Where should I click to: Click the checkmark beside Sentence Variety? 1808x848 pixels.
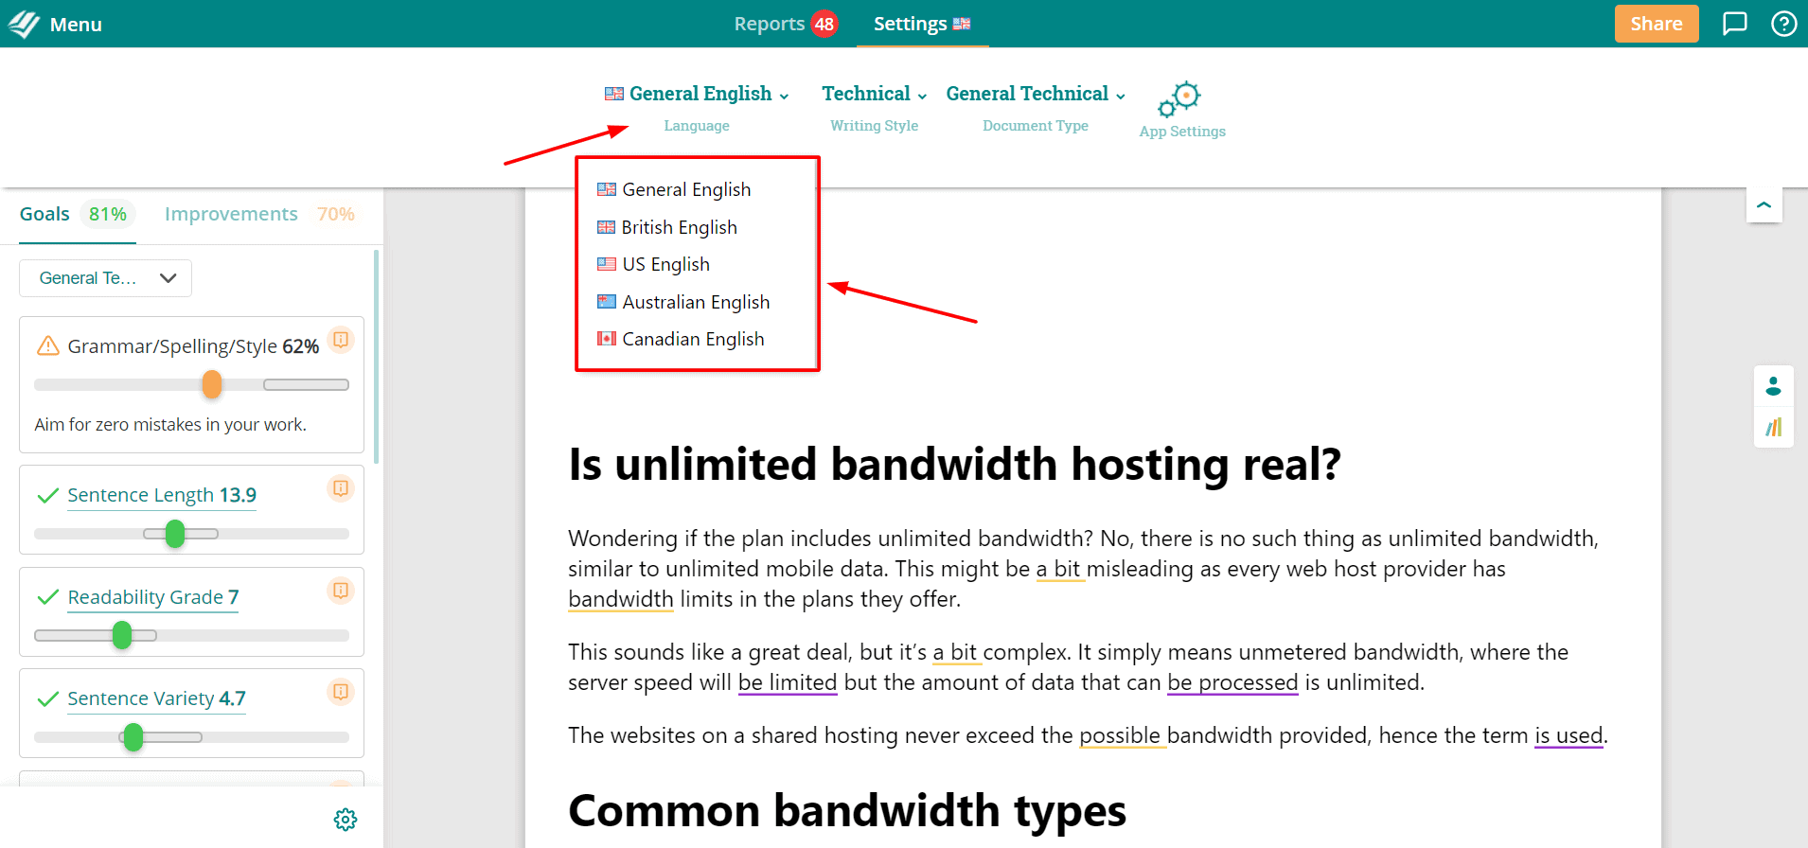point(47,698)
